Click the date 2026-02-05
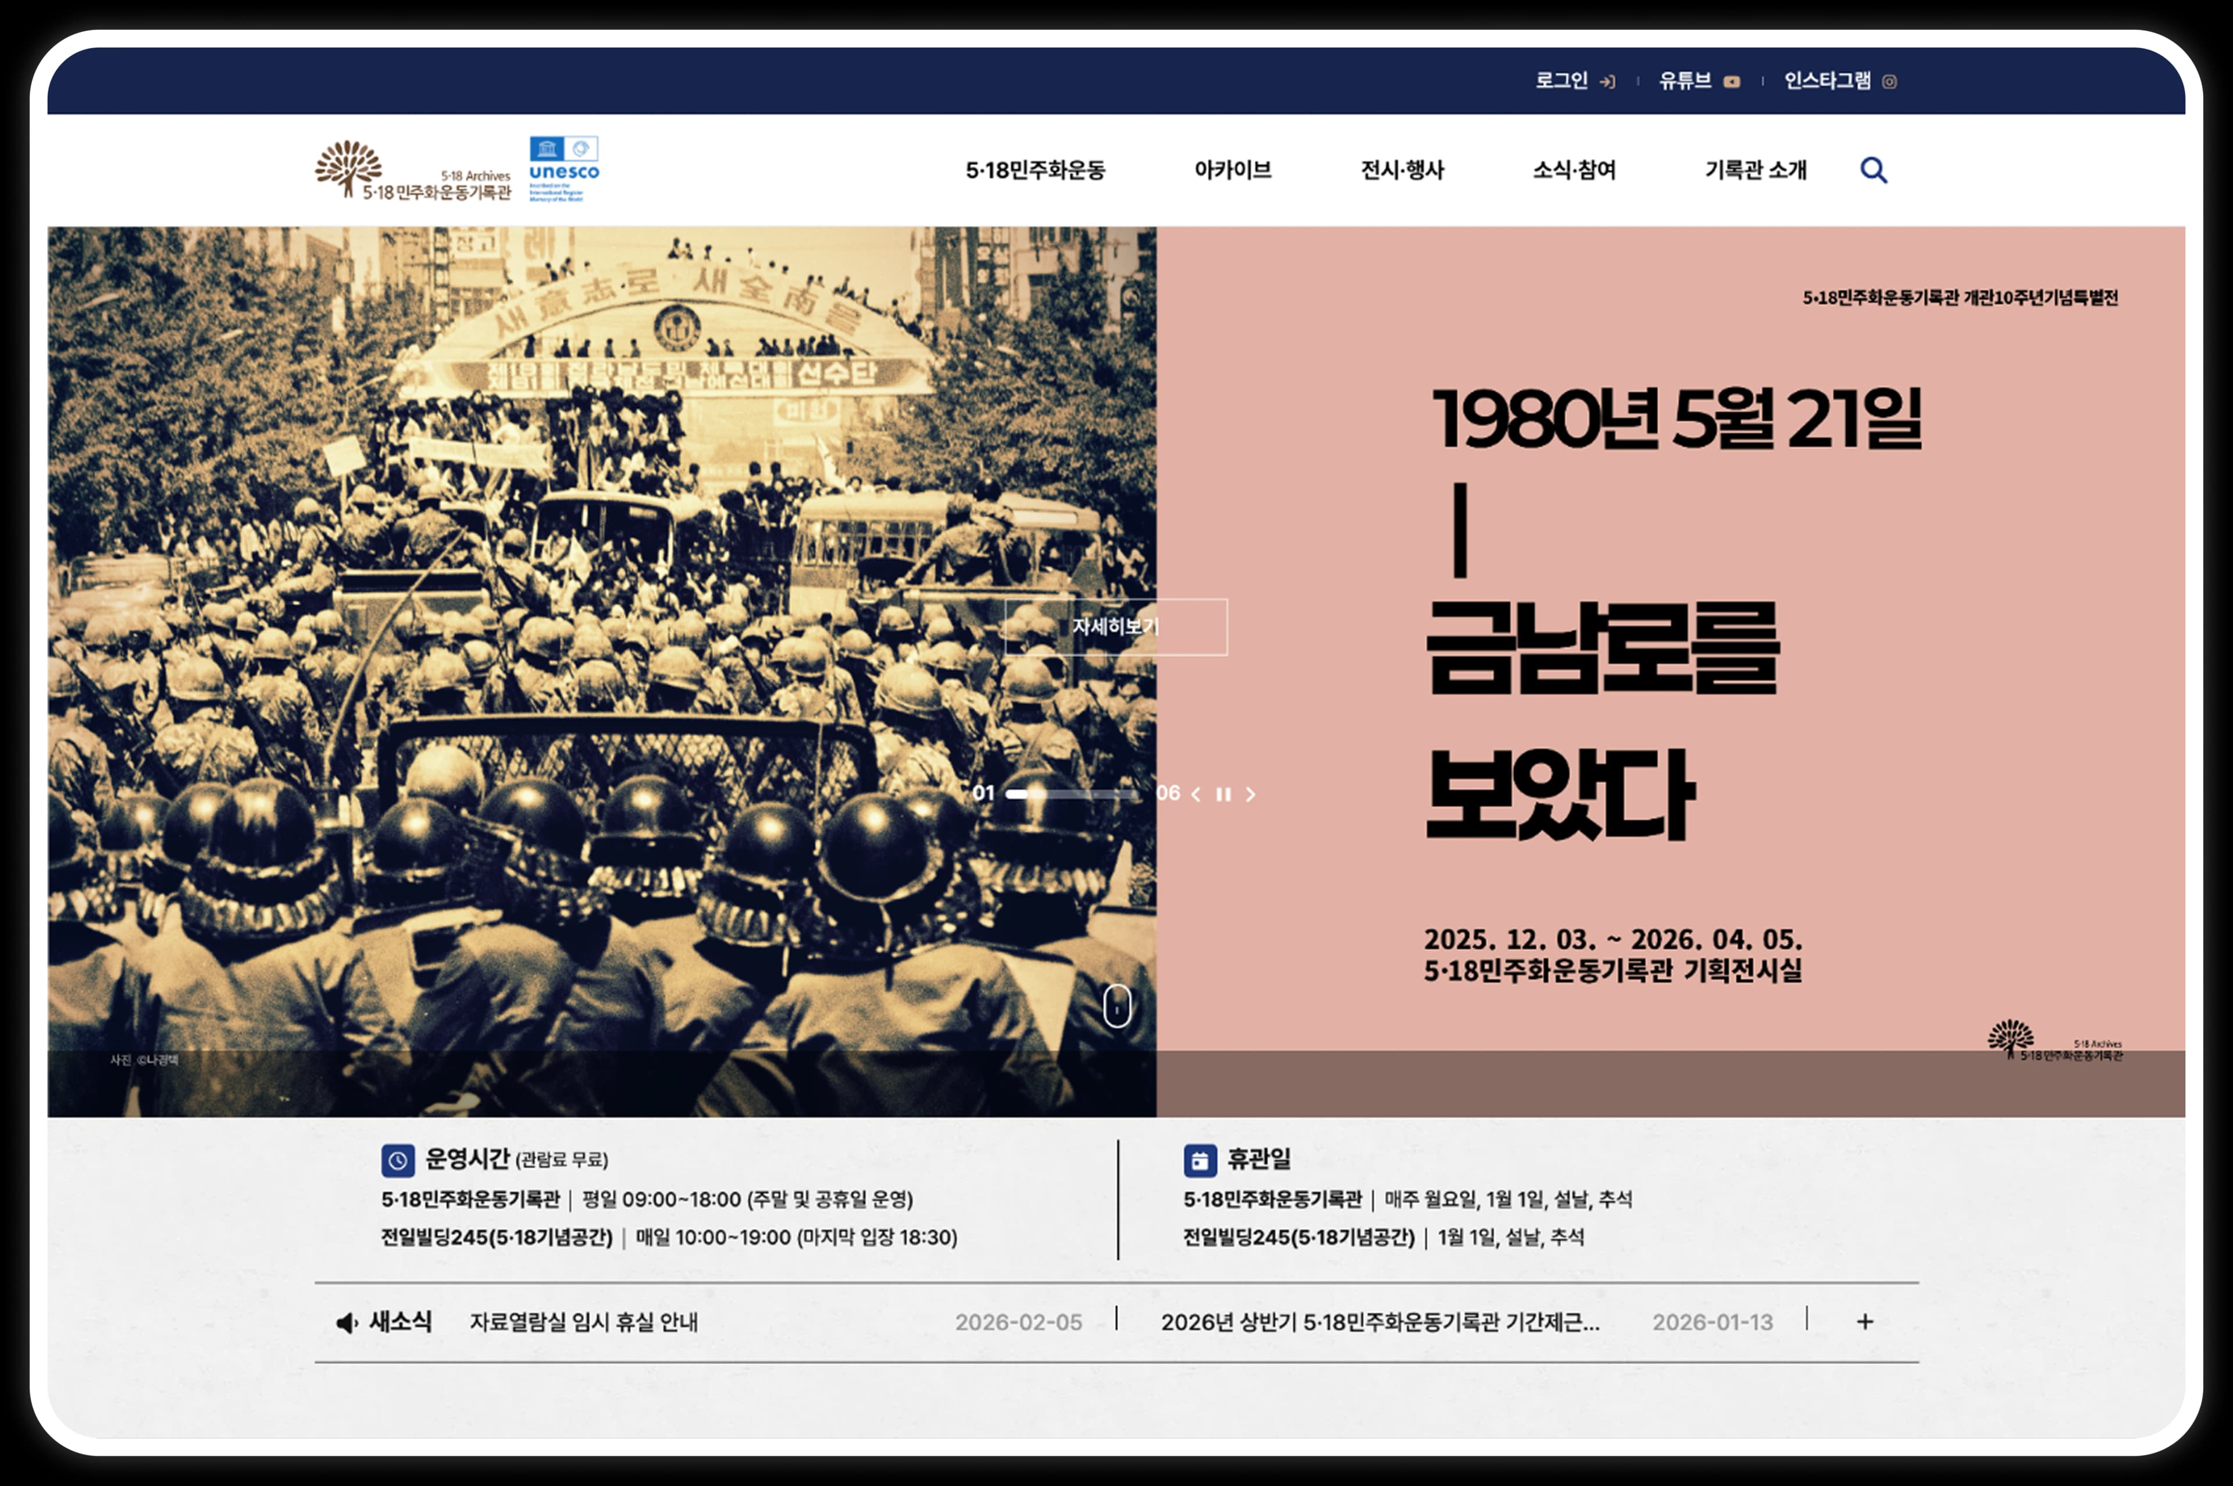Screen dimensions: 2233x1486 pyautogui.click(x=1018, y=1323)
